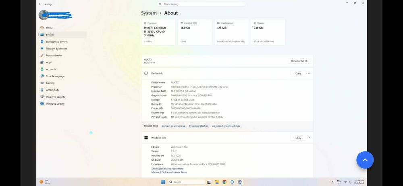This screenshot has width=403, height=186.
Task: Open the Windows Update icon
Action: pos(42,104)
